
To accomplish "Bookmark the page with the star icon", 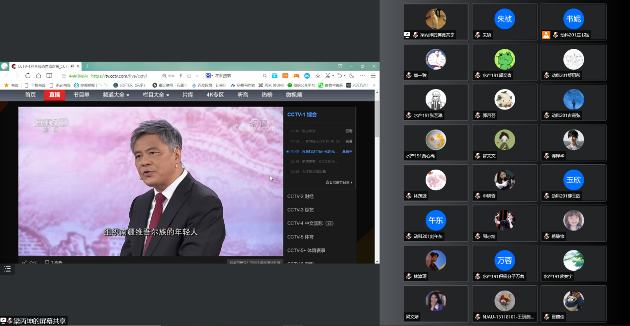I will coord(64,76).
